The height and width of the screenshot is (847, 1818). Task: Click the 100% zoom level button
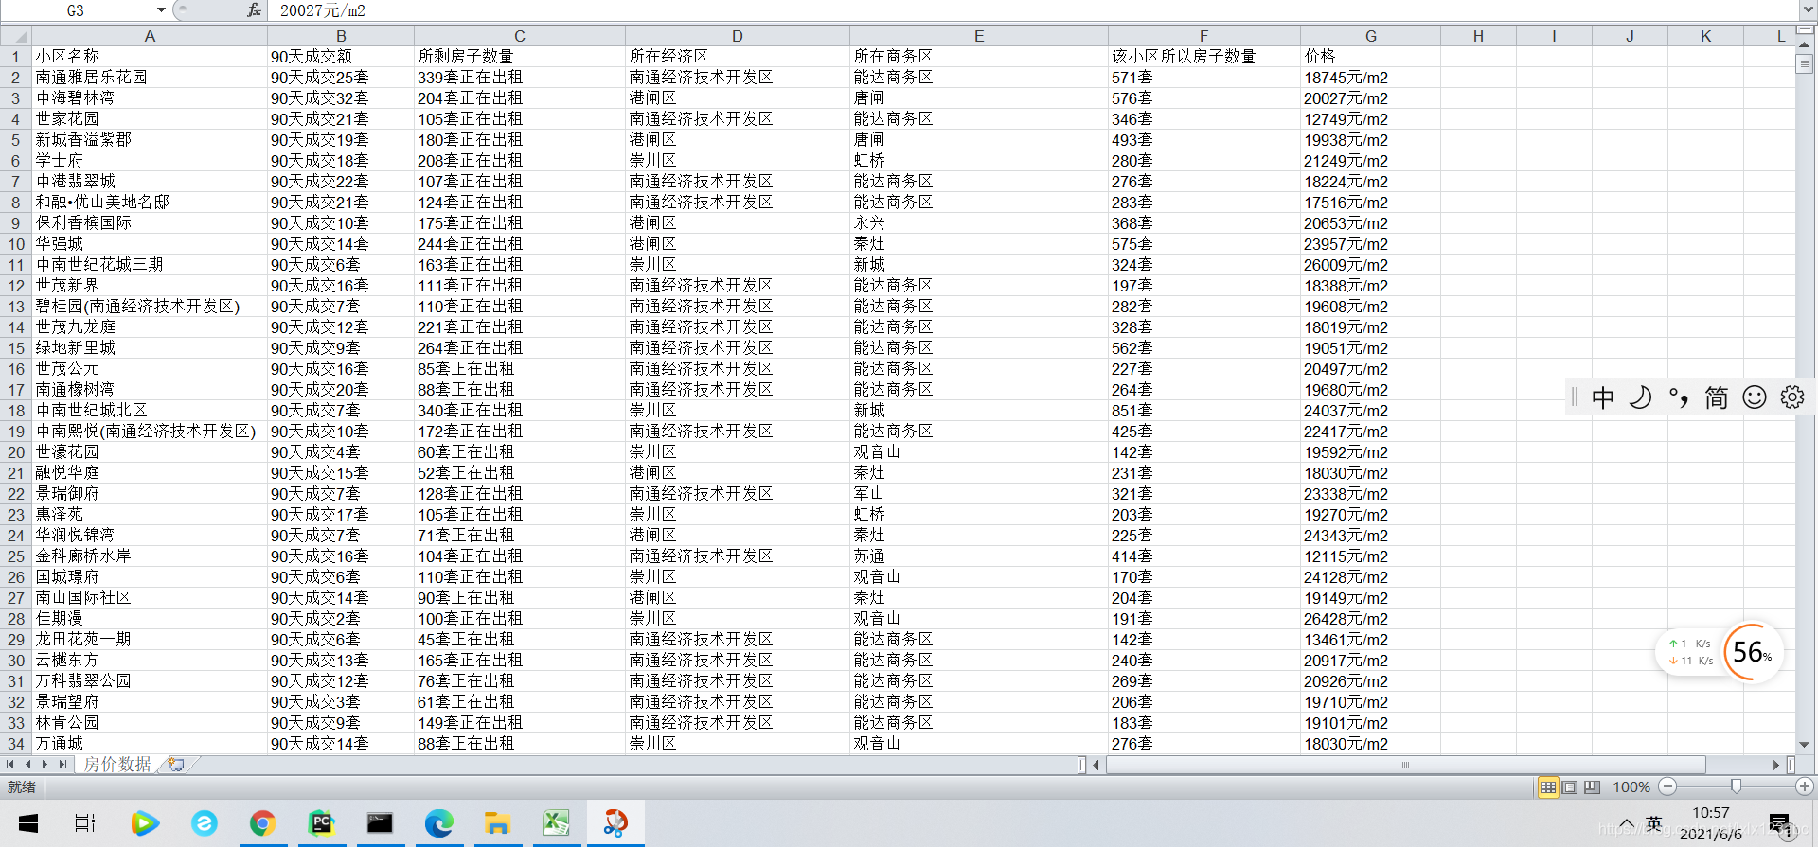click(1631, 786)
